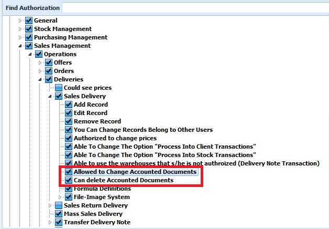Collapse the Sales Management node
The width and height of the screenshot is (329, 229).
tap(20, 46)
